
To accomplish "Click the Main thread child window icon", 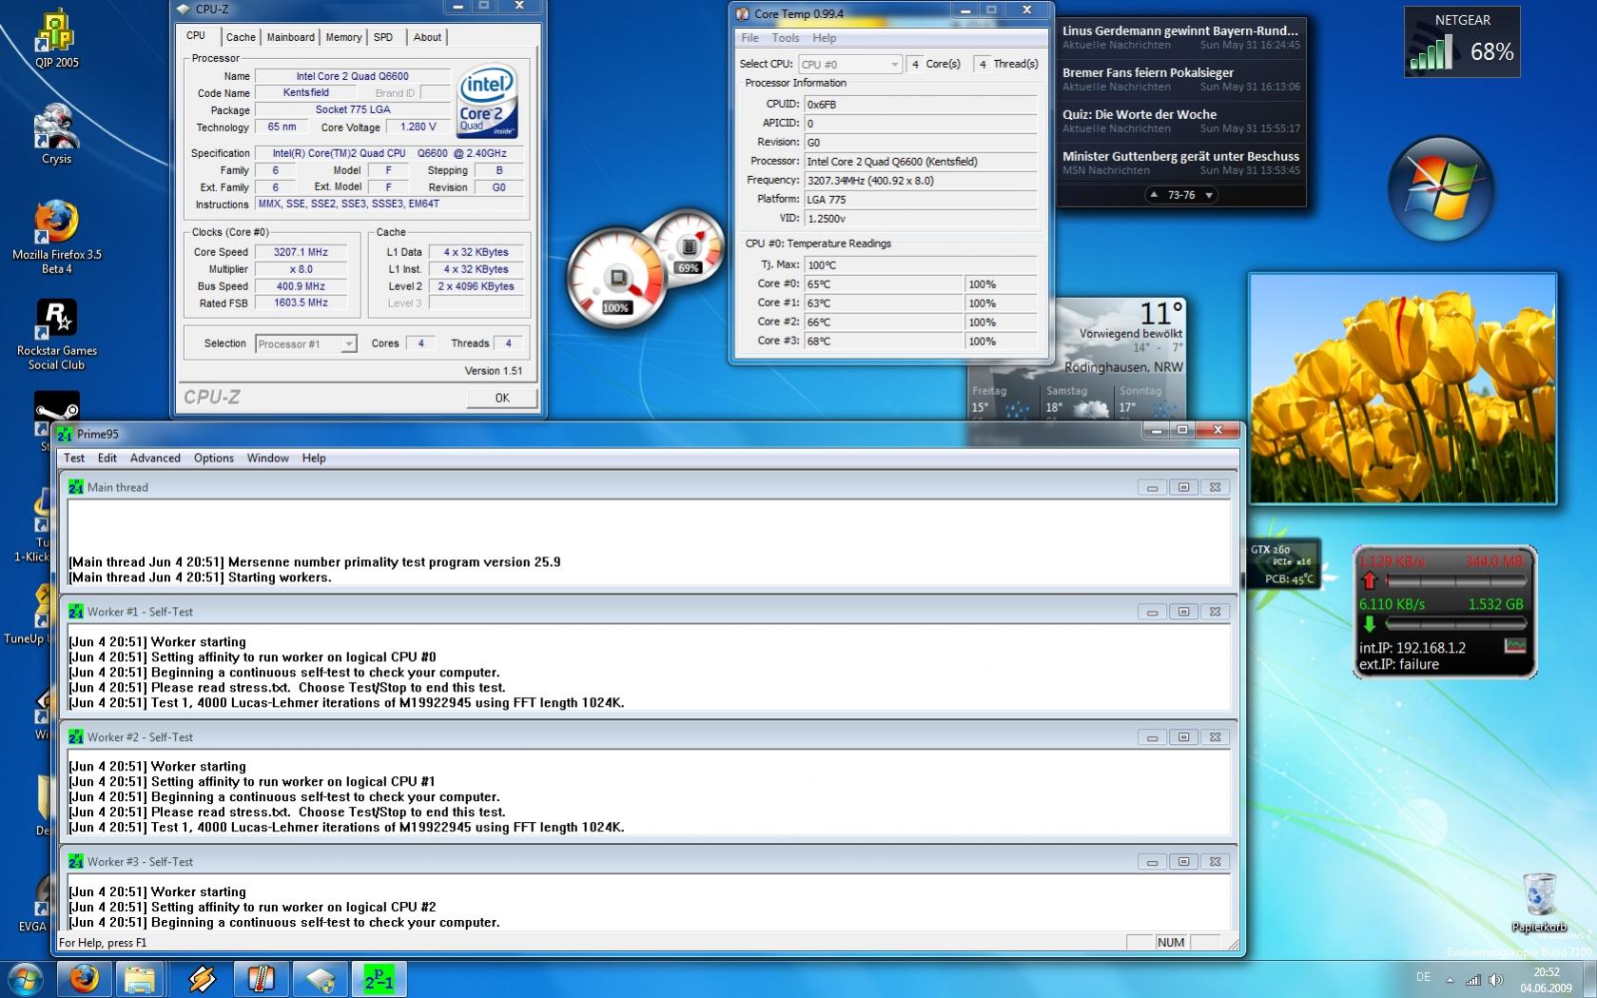I will (76, 487).
